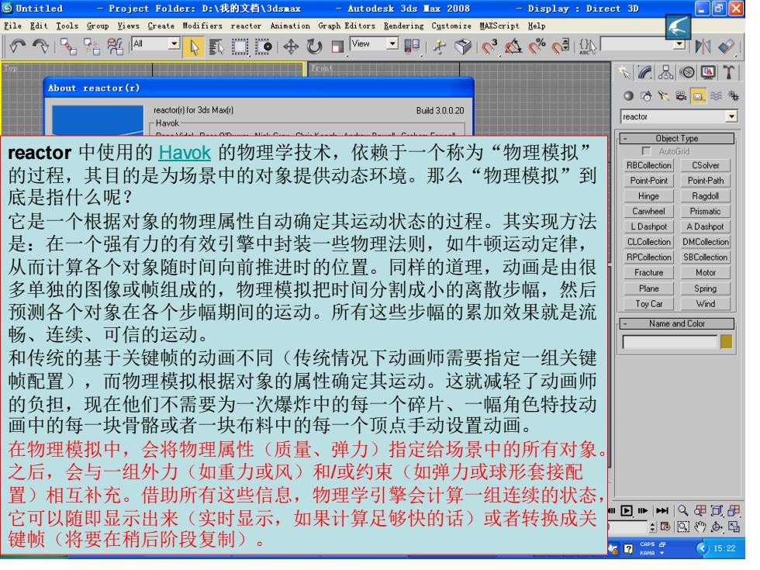Open the Edit Named Selection Sets tool

coord(588,47)
